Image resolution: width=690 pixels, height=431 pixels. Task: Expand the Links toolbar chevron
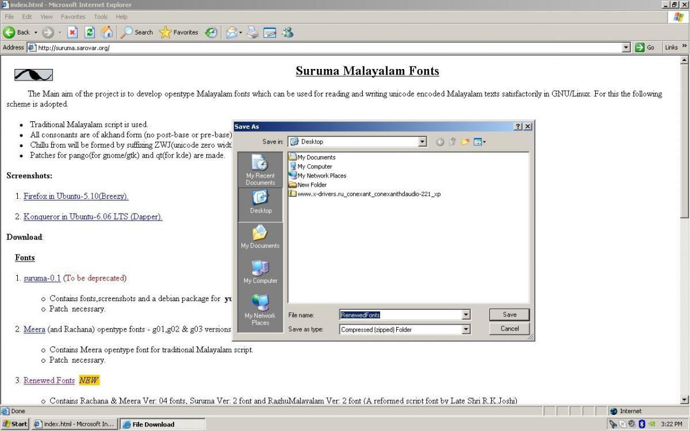(684, 47)
